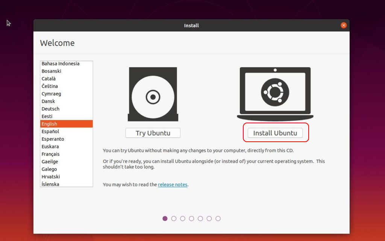Click the first filled progress step dot
This screenshot has width=385, height=241.
(x=165, y=218)
